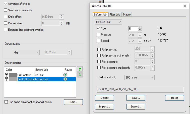Click the CutContour gray color swatch

[x=13, y=75]
